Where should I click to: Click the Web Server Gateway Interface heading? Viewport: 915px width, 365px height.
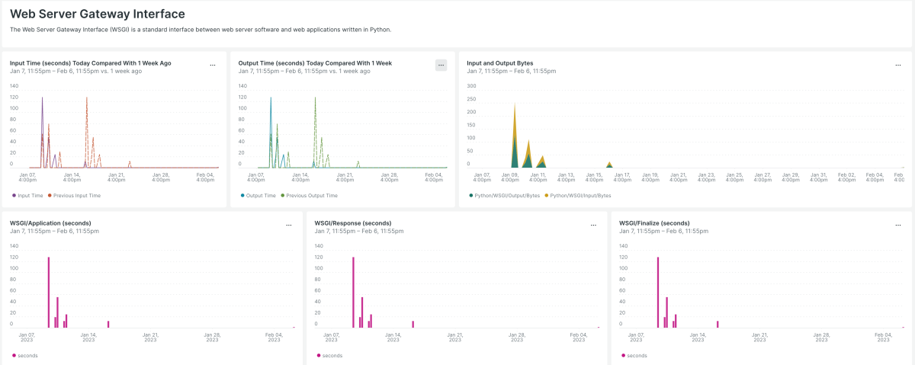97,14
